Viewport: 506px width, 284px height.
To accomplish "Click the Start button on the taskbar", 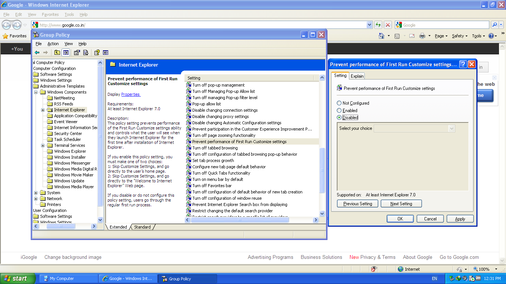I will [18, 278].
